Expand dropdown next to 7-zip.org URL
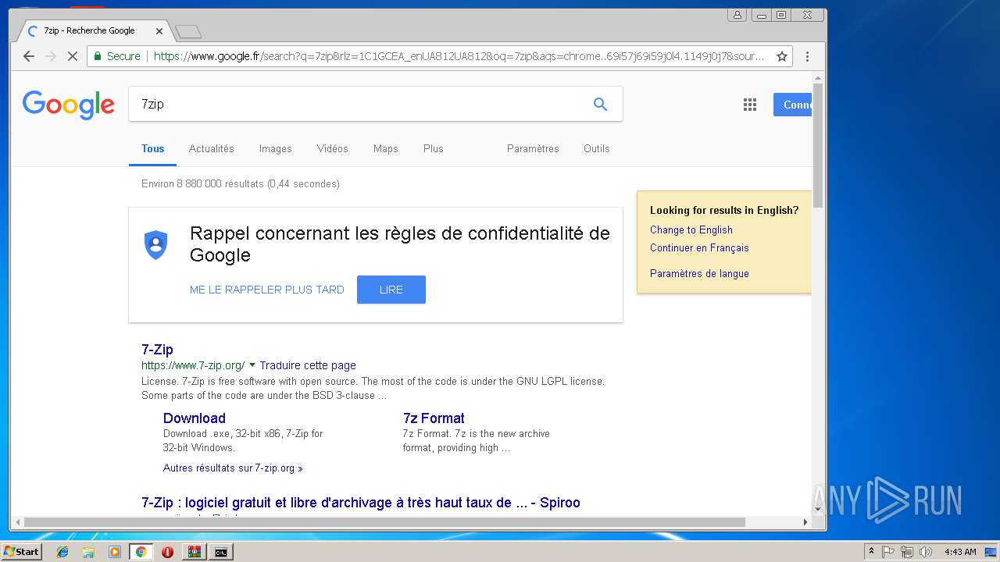The width and height of the screenshot is (1000, 562). tap(252, 365)
